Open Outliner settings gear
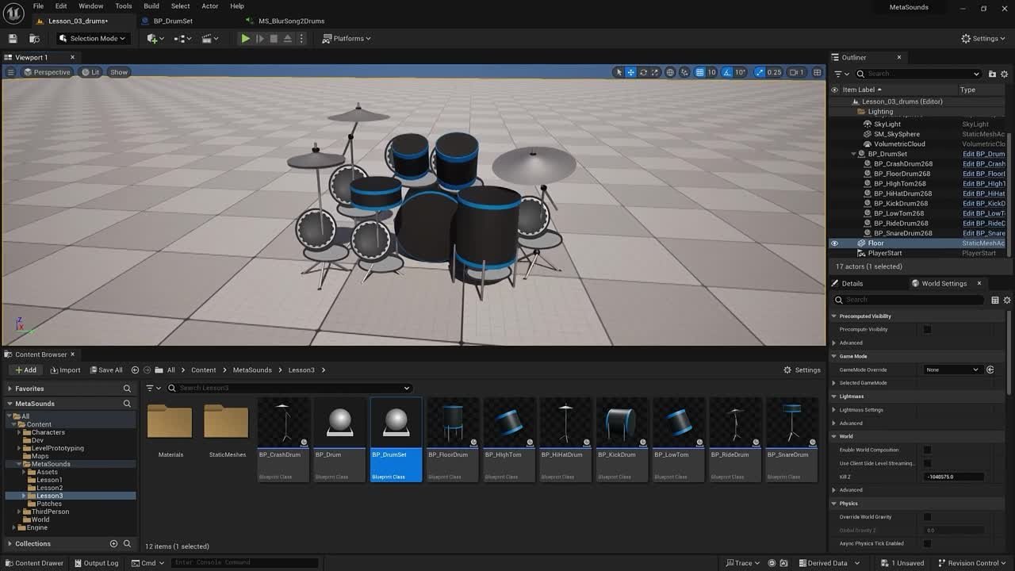The image size is (1015, 571). pyautogui.click(x=1006, y=74)
